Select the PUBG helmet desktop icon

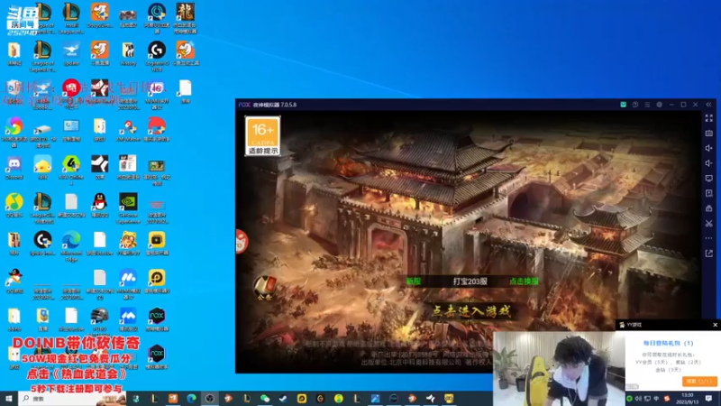click(x=100, y=319)
